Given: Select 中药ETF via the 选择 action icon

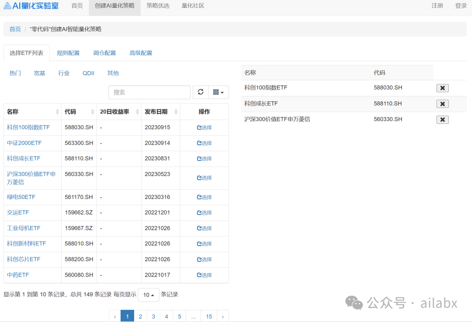Looking at the screenshot, I should (x=204, y=275).
